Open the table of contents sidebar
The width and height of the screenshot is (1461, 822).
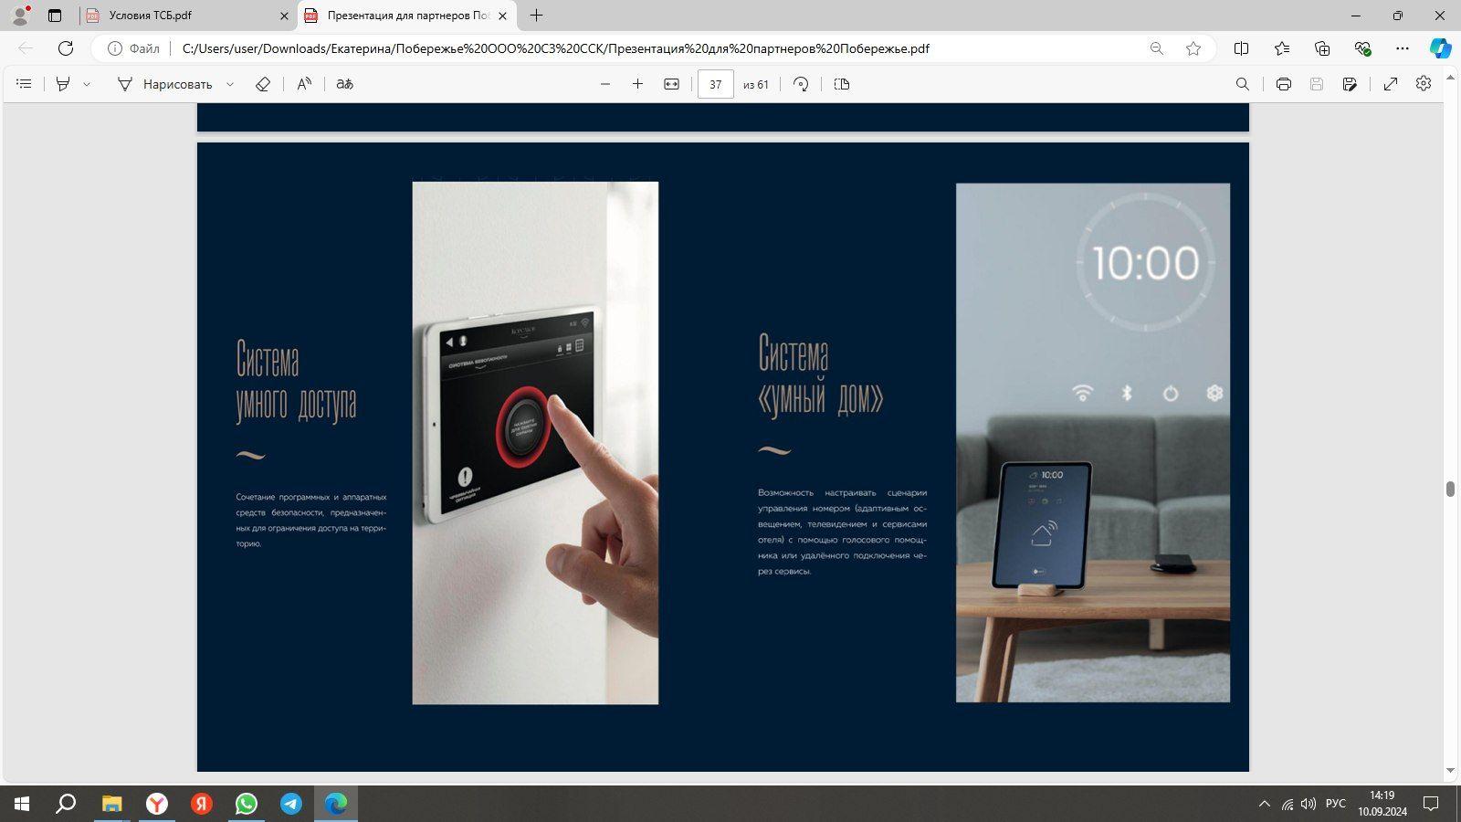pyautogui.click(x=25, y=84)
